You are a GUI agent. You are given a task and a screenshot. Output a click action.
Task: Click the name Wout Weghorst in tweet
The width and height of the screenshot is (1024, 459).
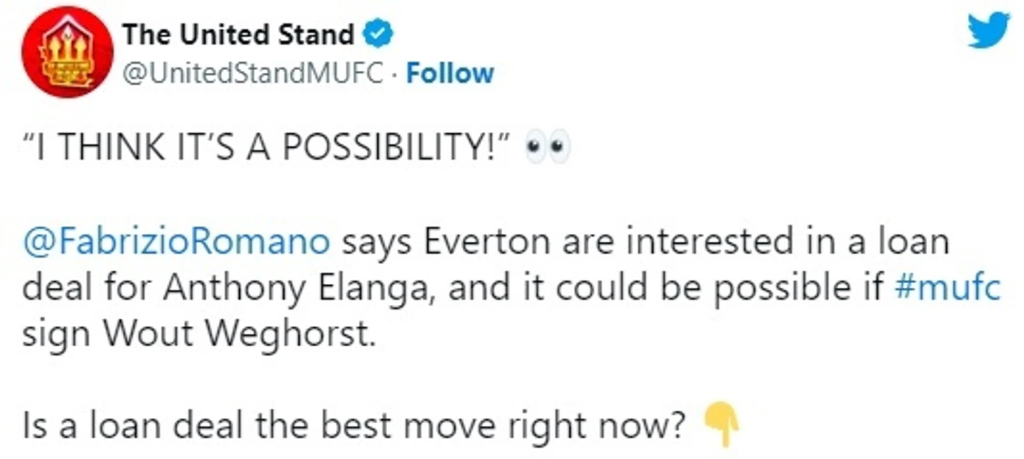(x=236, y=334)
